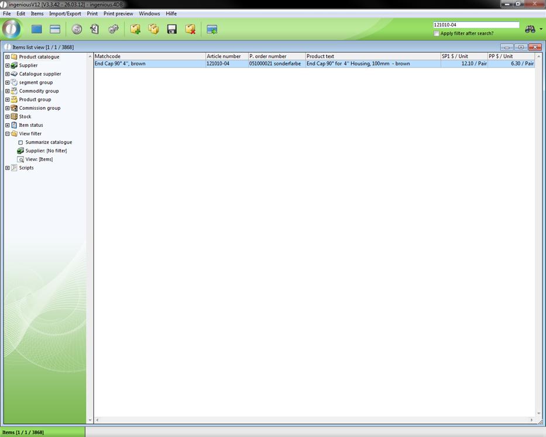The height and width of the screenshot is (437, 546).
Task: Click the window with green arrow icon
Action: point(212,29)
